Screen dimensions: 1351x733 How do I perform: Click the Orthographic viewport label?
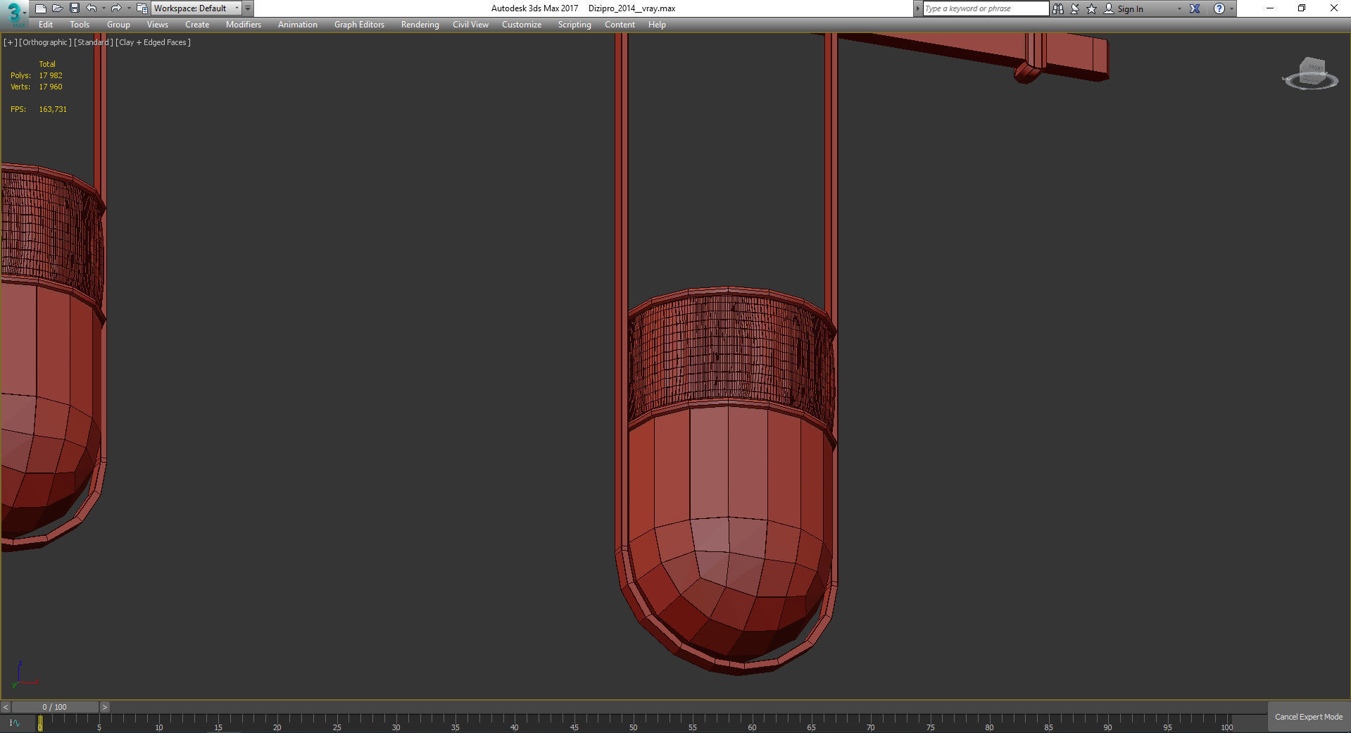[45, 42]
